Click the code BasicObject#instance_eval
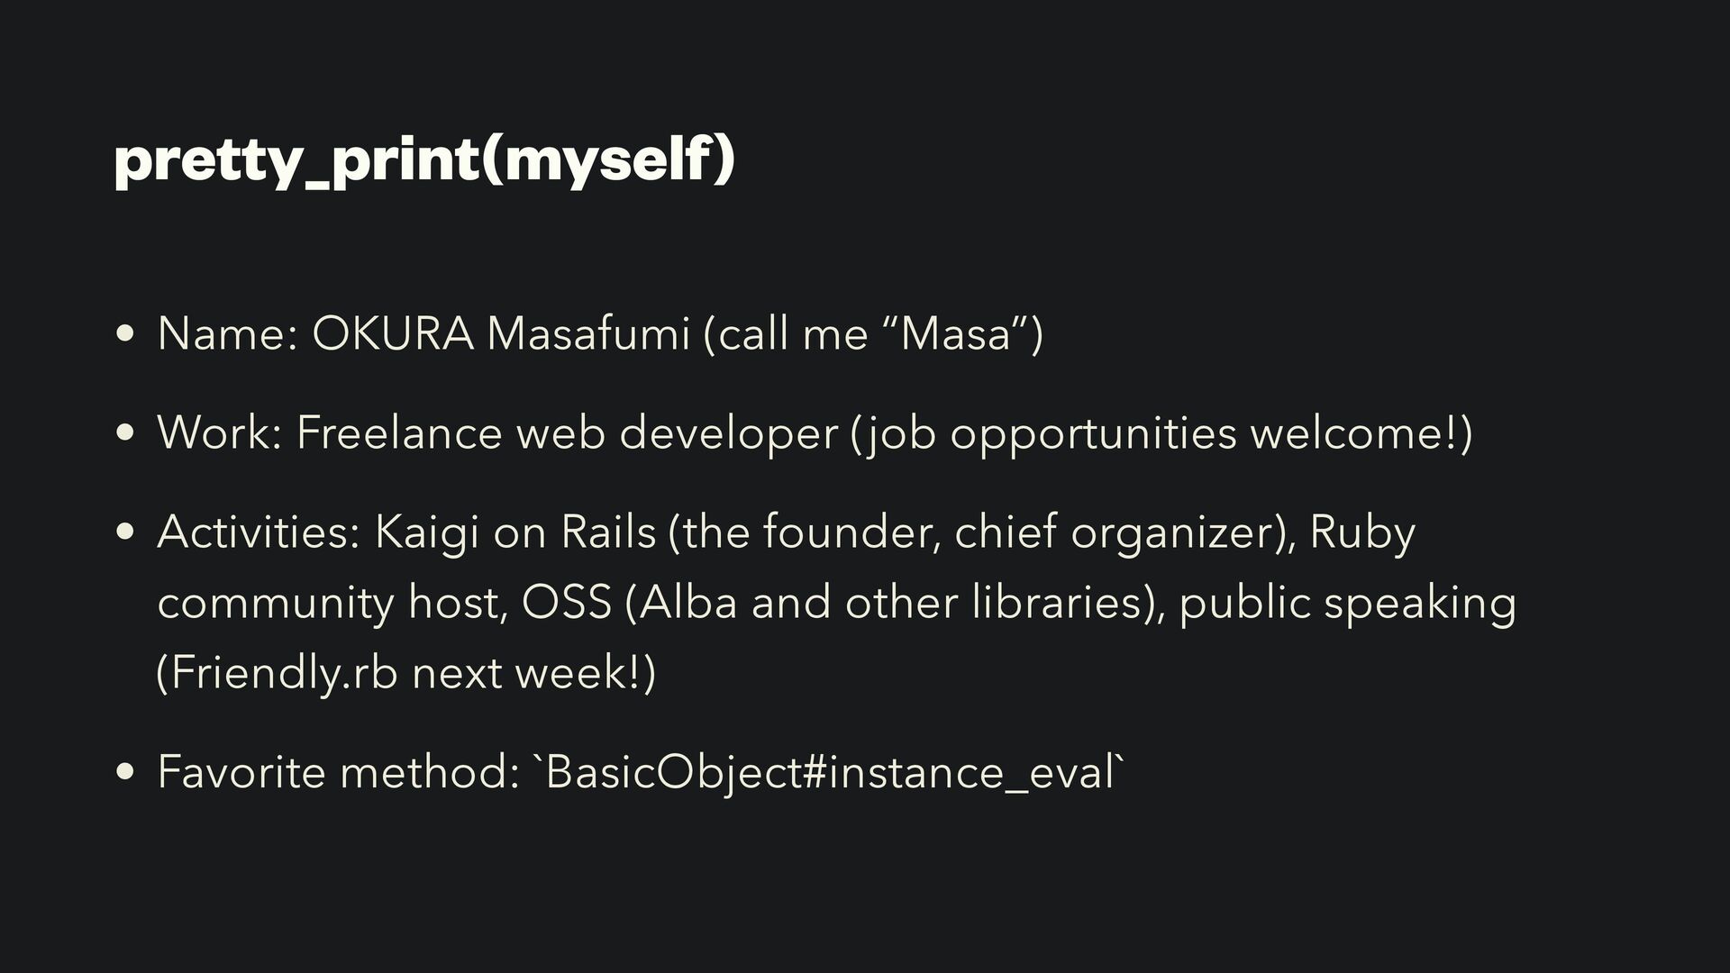 pyautogui.click(x=831, y=774)
